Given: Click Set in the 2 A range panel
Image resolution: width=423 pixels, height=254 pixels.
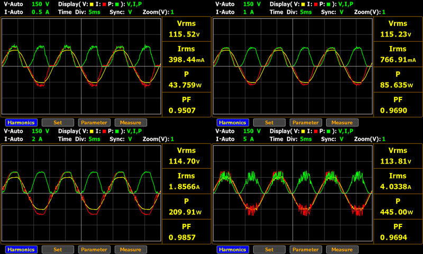Looking at the screenshot, I should [58, 249].
